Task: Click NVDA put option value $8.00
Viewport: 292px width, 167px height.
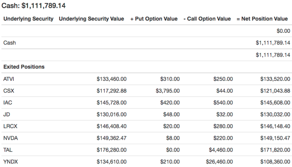Action: [x=173, y=138]
